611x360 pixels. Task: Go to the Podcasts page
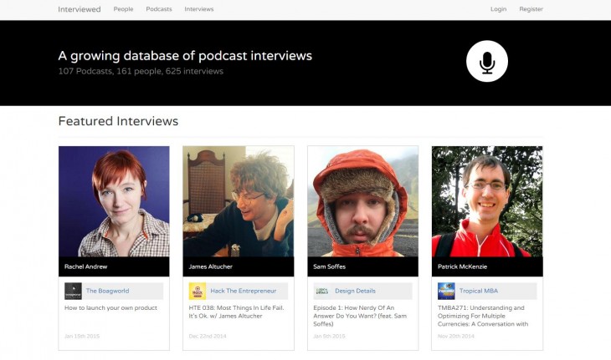[159, 9]
